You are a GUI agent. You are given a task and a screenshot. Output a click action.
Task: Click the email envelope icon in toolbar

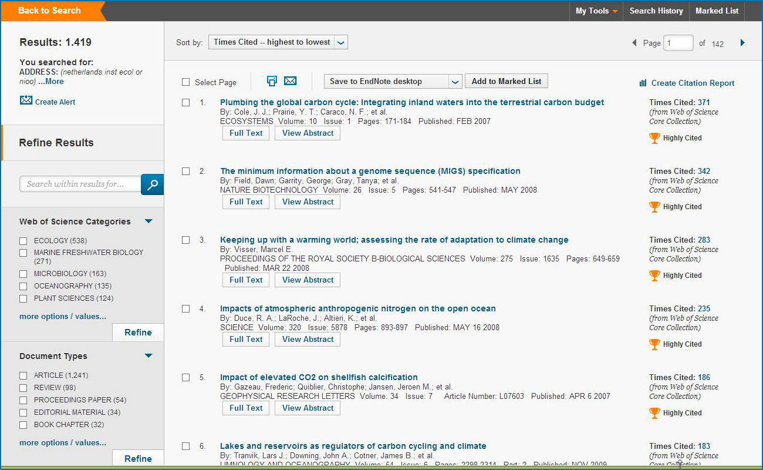[x=290, y=81]
